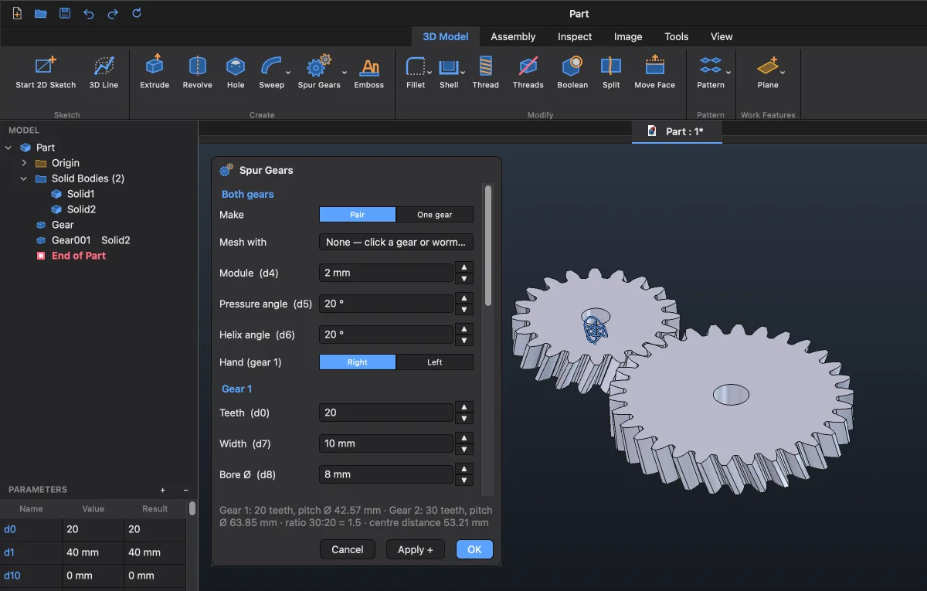Switch to the 3D Model tab
The width and height of the screenshot is (927, 591).
(446, 36)
